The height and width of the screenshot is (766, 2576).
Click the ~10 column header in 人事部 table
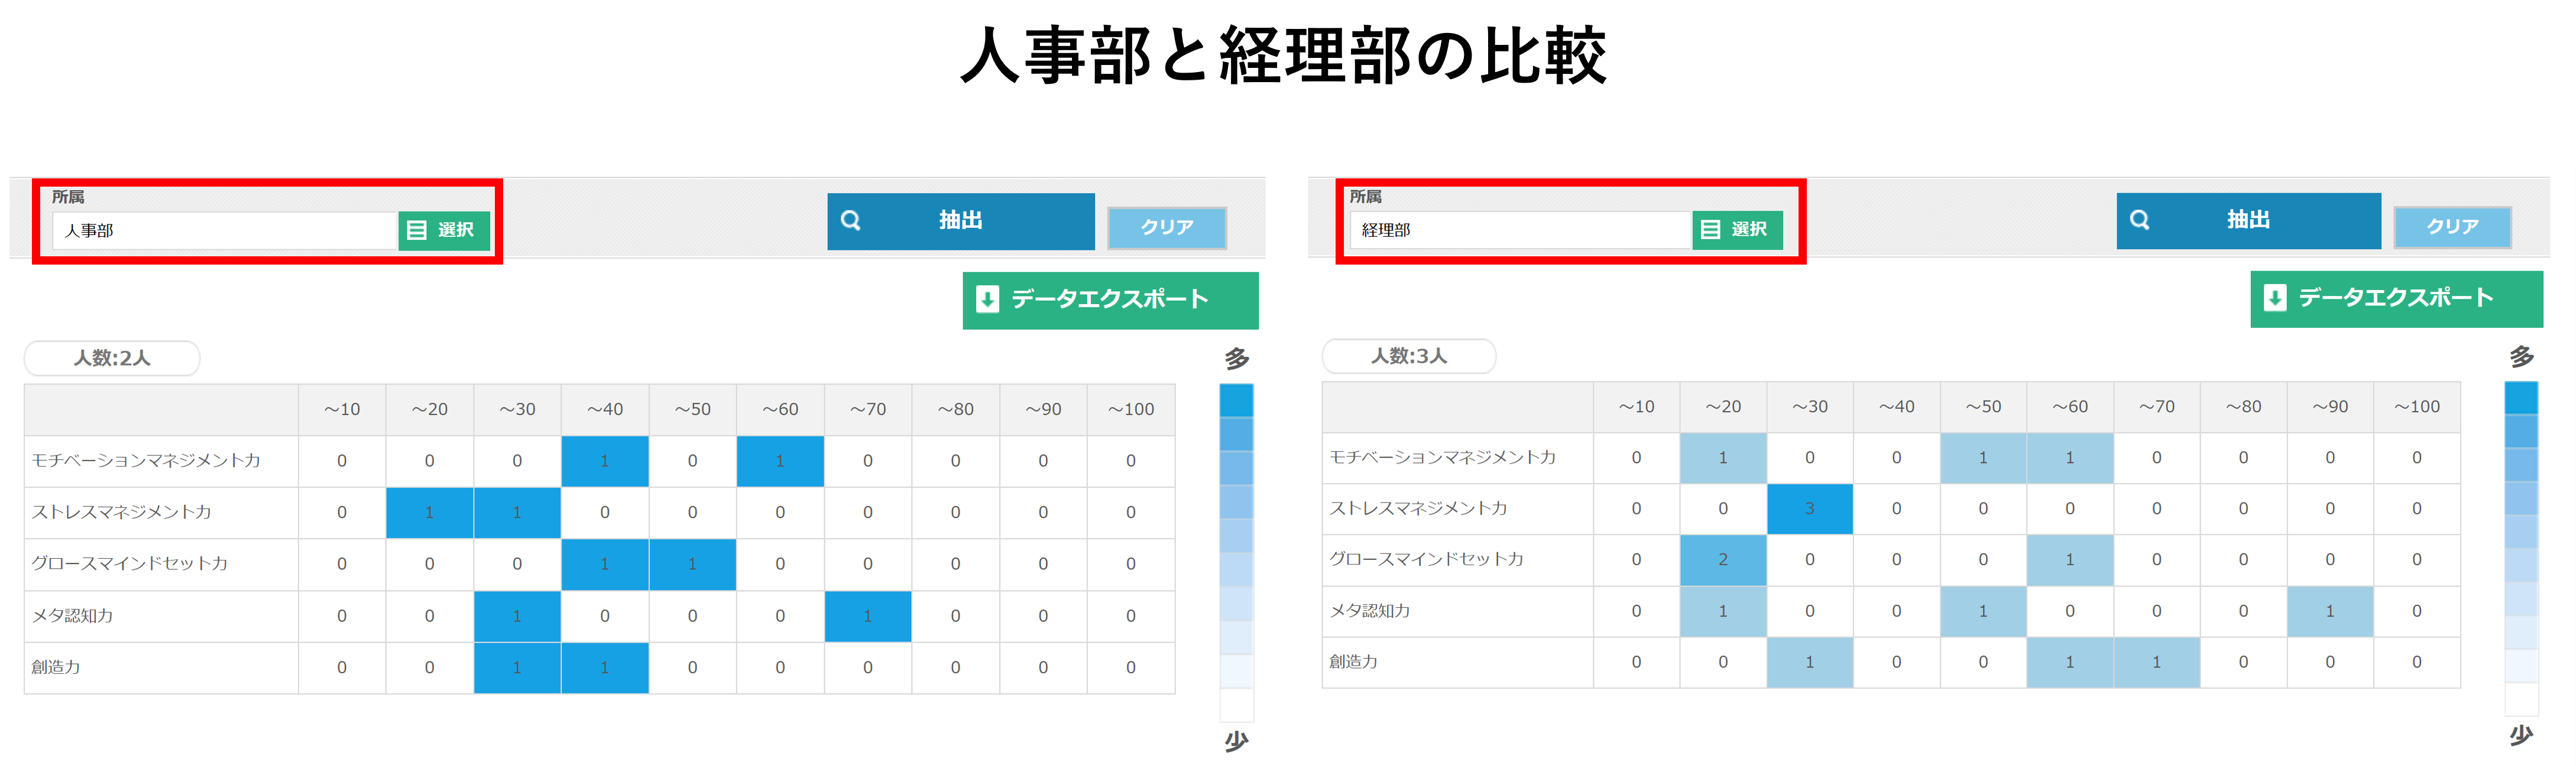342,409
